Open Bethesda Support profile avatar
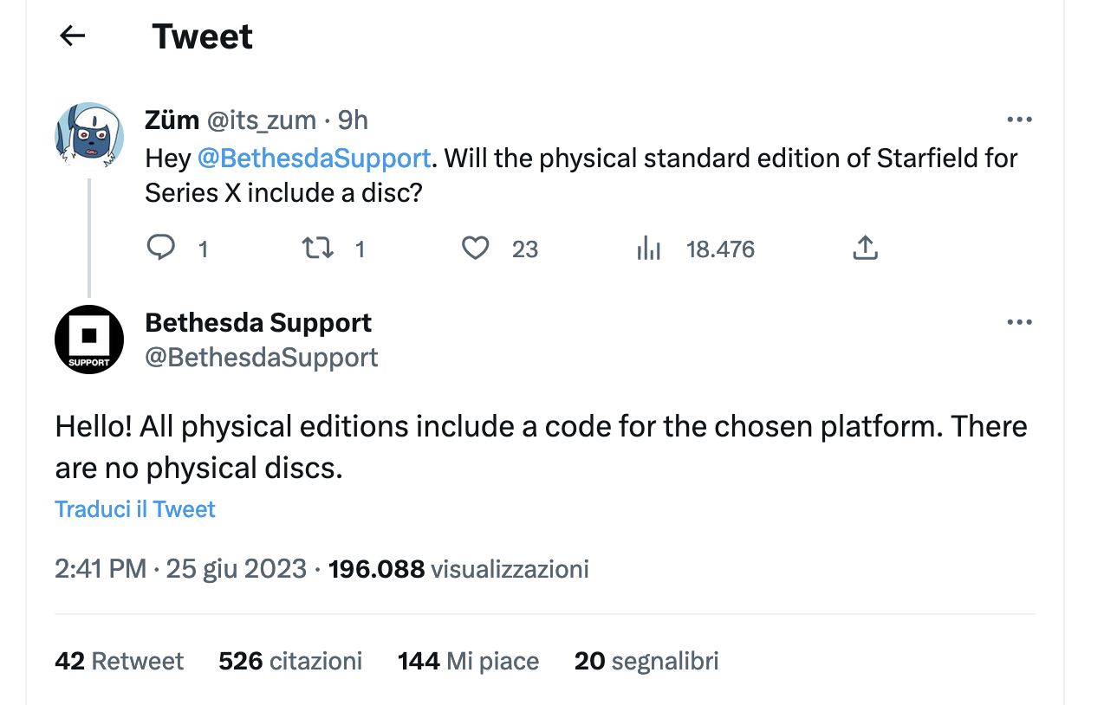This screenshot has height=705, width=1104. 89,340
